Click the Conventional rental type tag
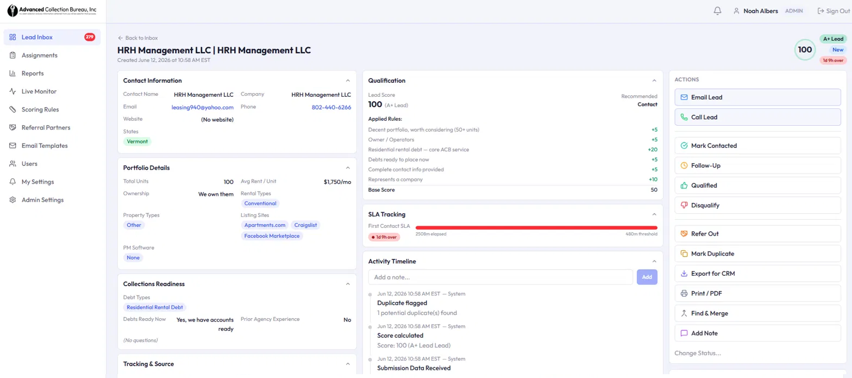The width and height of the screenshot is (852, 378). coord(260,203)
